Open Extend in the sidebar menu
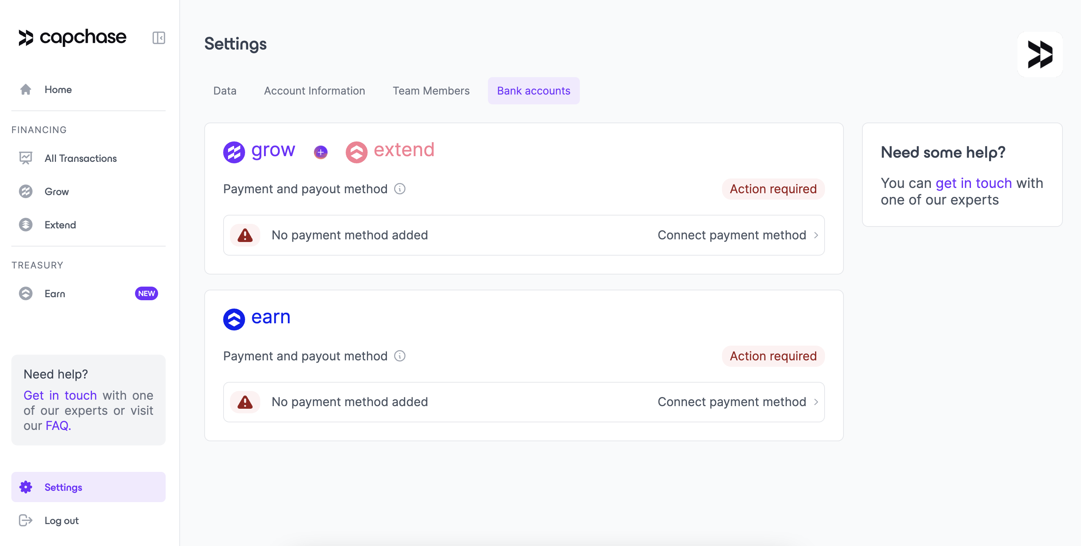Screen dimensions: 1081x546 88,224
